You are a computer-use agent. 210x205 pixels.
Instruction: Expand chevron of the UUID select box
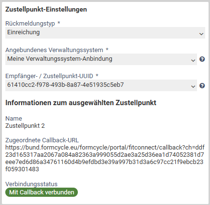pyautogui.click(x=193, y=86)
